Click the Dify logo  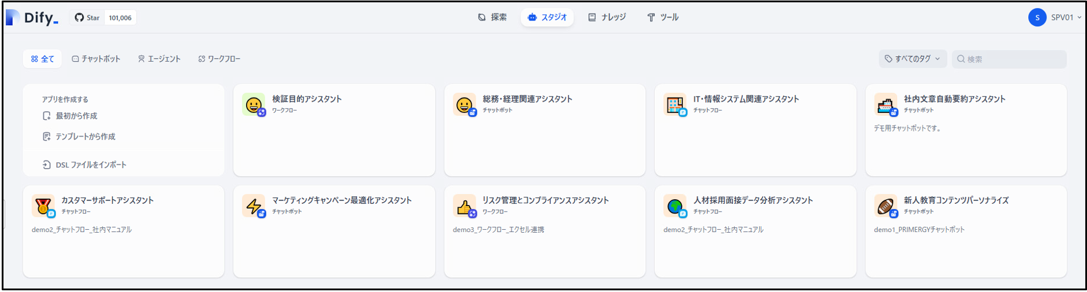click(32, 18)
